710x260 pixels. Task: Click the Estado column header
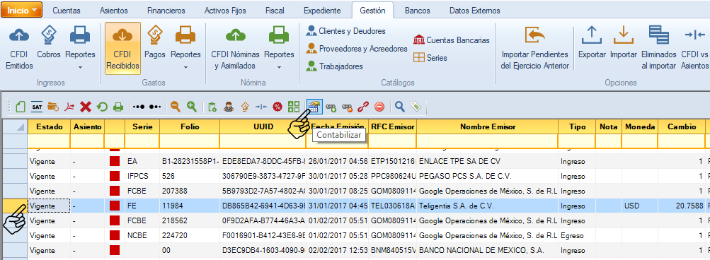click(x=50, y=126)
